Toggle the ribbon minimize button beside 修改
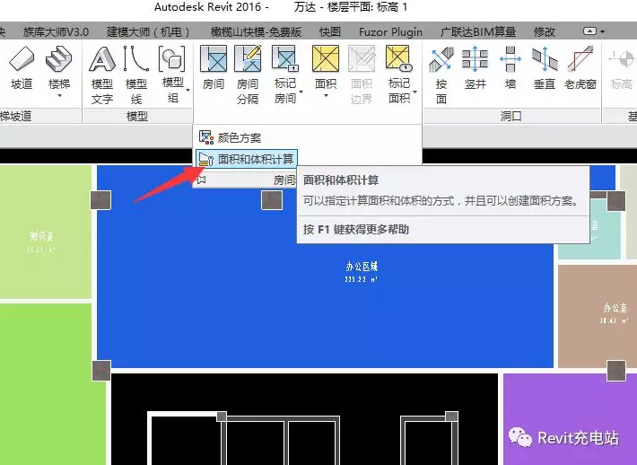The image size is (637, 465). tap(589, 31)
